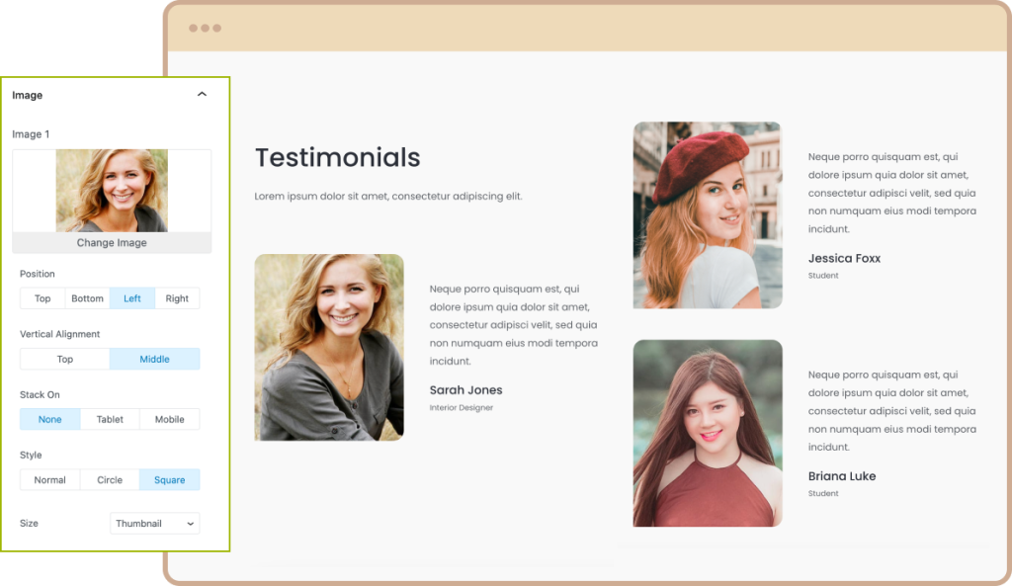Switch image Style to Normal
The width and height of the screenshot is (1012, 586).
pyautogui.click(x=49, y=479)
